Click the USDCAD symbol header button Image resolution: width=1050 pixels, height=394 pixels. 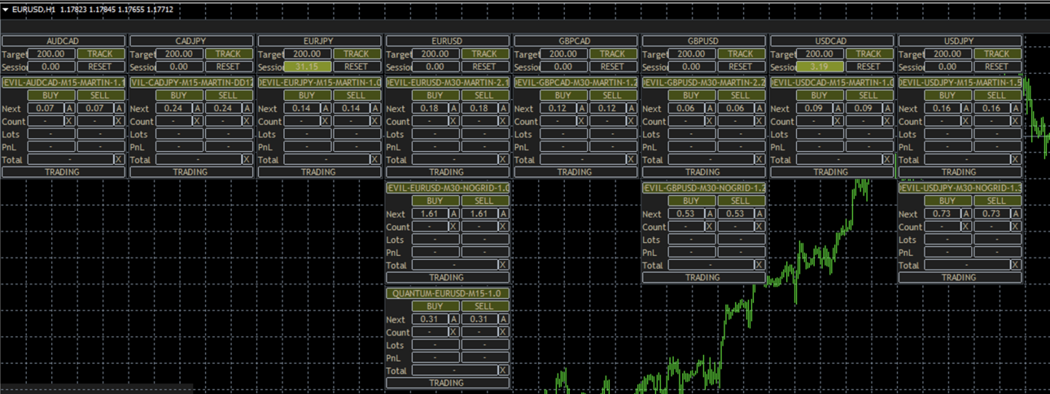tap(830, 41)
